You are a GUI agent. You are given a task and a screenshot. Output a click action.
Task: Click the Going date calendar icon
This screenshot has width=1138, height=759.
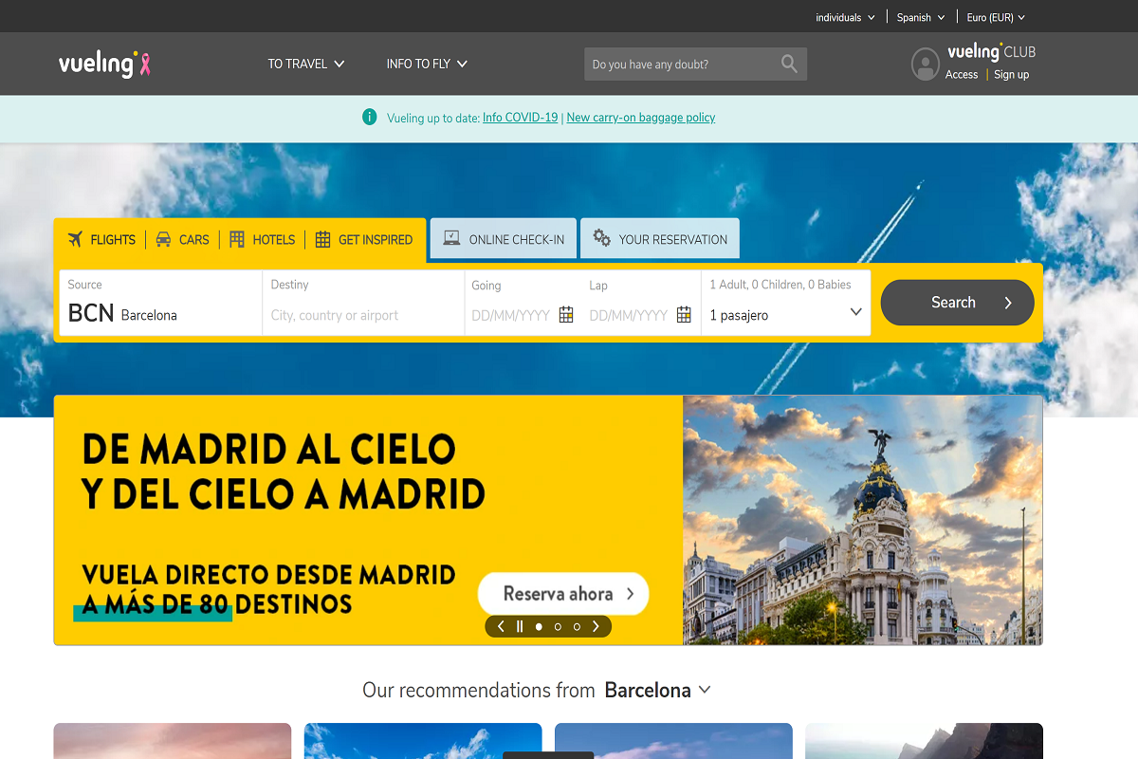click(x=566, y=315)
